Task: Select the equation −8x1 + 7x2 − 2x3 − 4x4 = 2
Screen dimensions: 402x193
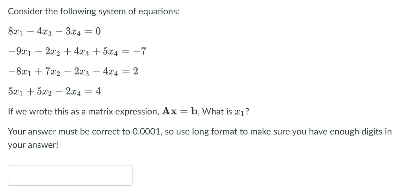Action: pyautogui.click(x=73, y=71)
